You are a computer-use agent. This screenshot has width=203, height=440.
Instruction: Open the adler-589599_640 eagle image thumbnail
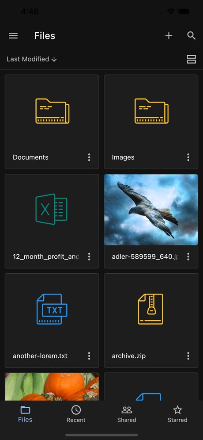151,210
